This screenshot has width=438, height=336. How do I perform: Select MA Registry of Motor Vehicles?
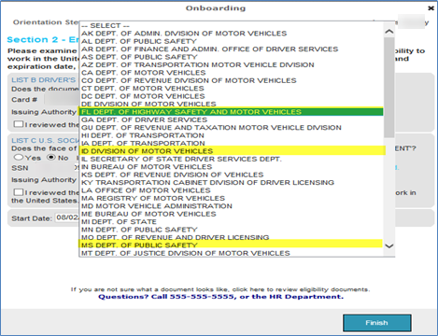(232, 198)
